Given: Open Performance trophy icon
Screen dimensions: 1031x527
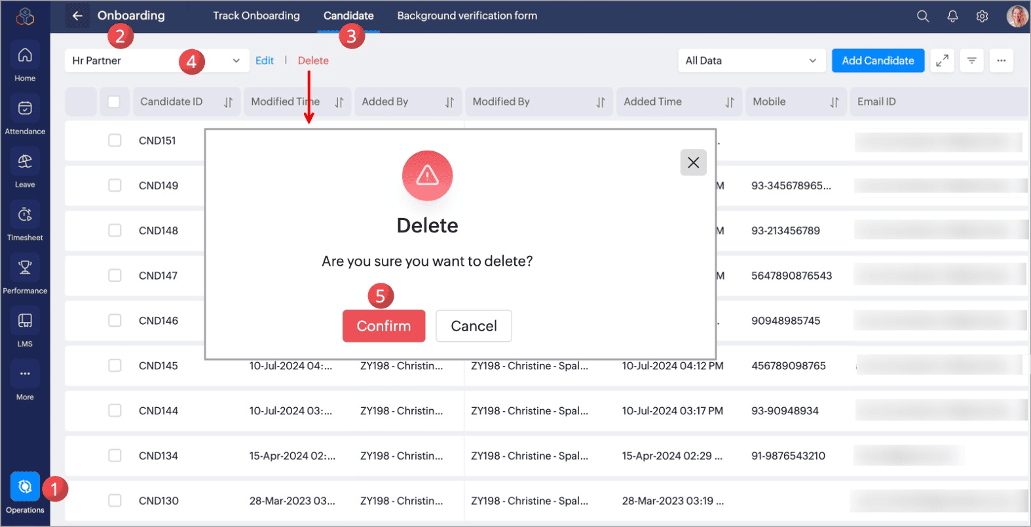Looking at the screenshot, I should 25,268.
